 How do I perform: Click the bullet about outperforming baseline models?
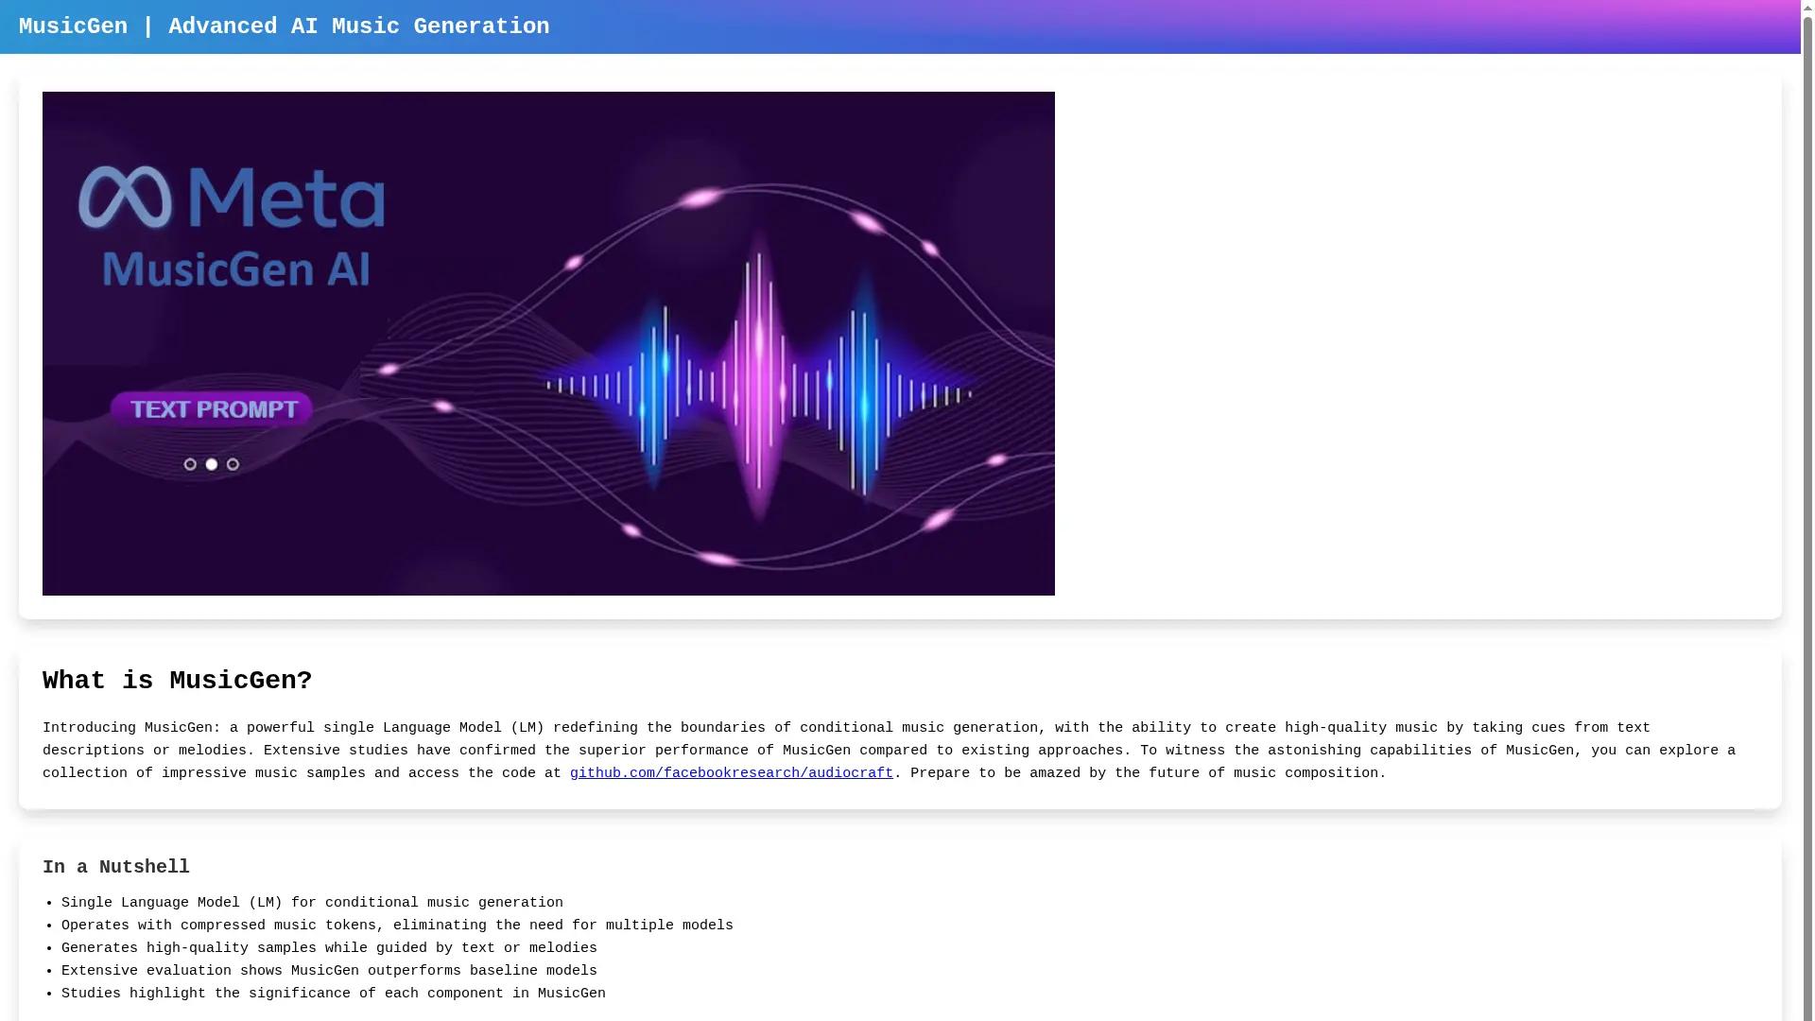(x=329, y=971)
